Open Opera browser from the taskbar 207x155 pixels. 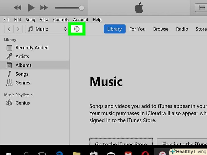point(145,153)
